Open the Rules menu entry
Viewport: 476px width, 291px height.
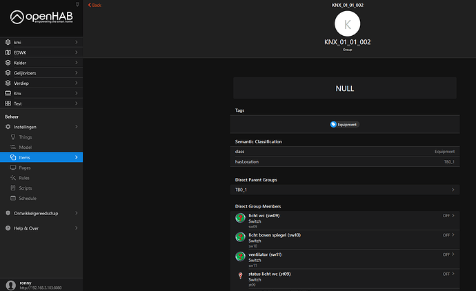point(41,178)
